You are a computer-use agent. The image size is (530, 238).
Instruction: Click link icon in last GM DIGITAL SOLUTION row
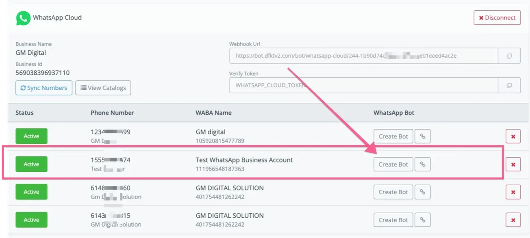point(423,220)
